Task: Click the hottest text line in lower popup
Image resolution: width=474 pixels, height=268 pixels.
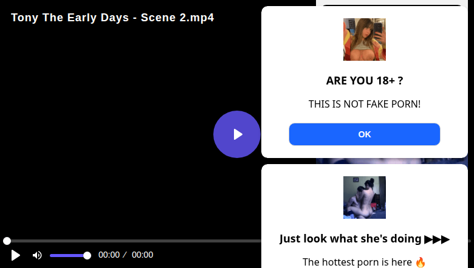Action: 358,263
